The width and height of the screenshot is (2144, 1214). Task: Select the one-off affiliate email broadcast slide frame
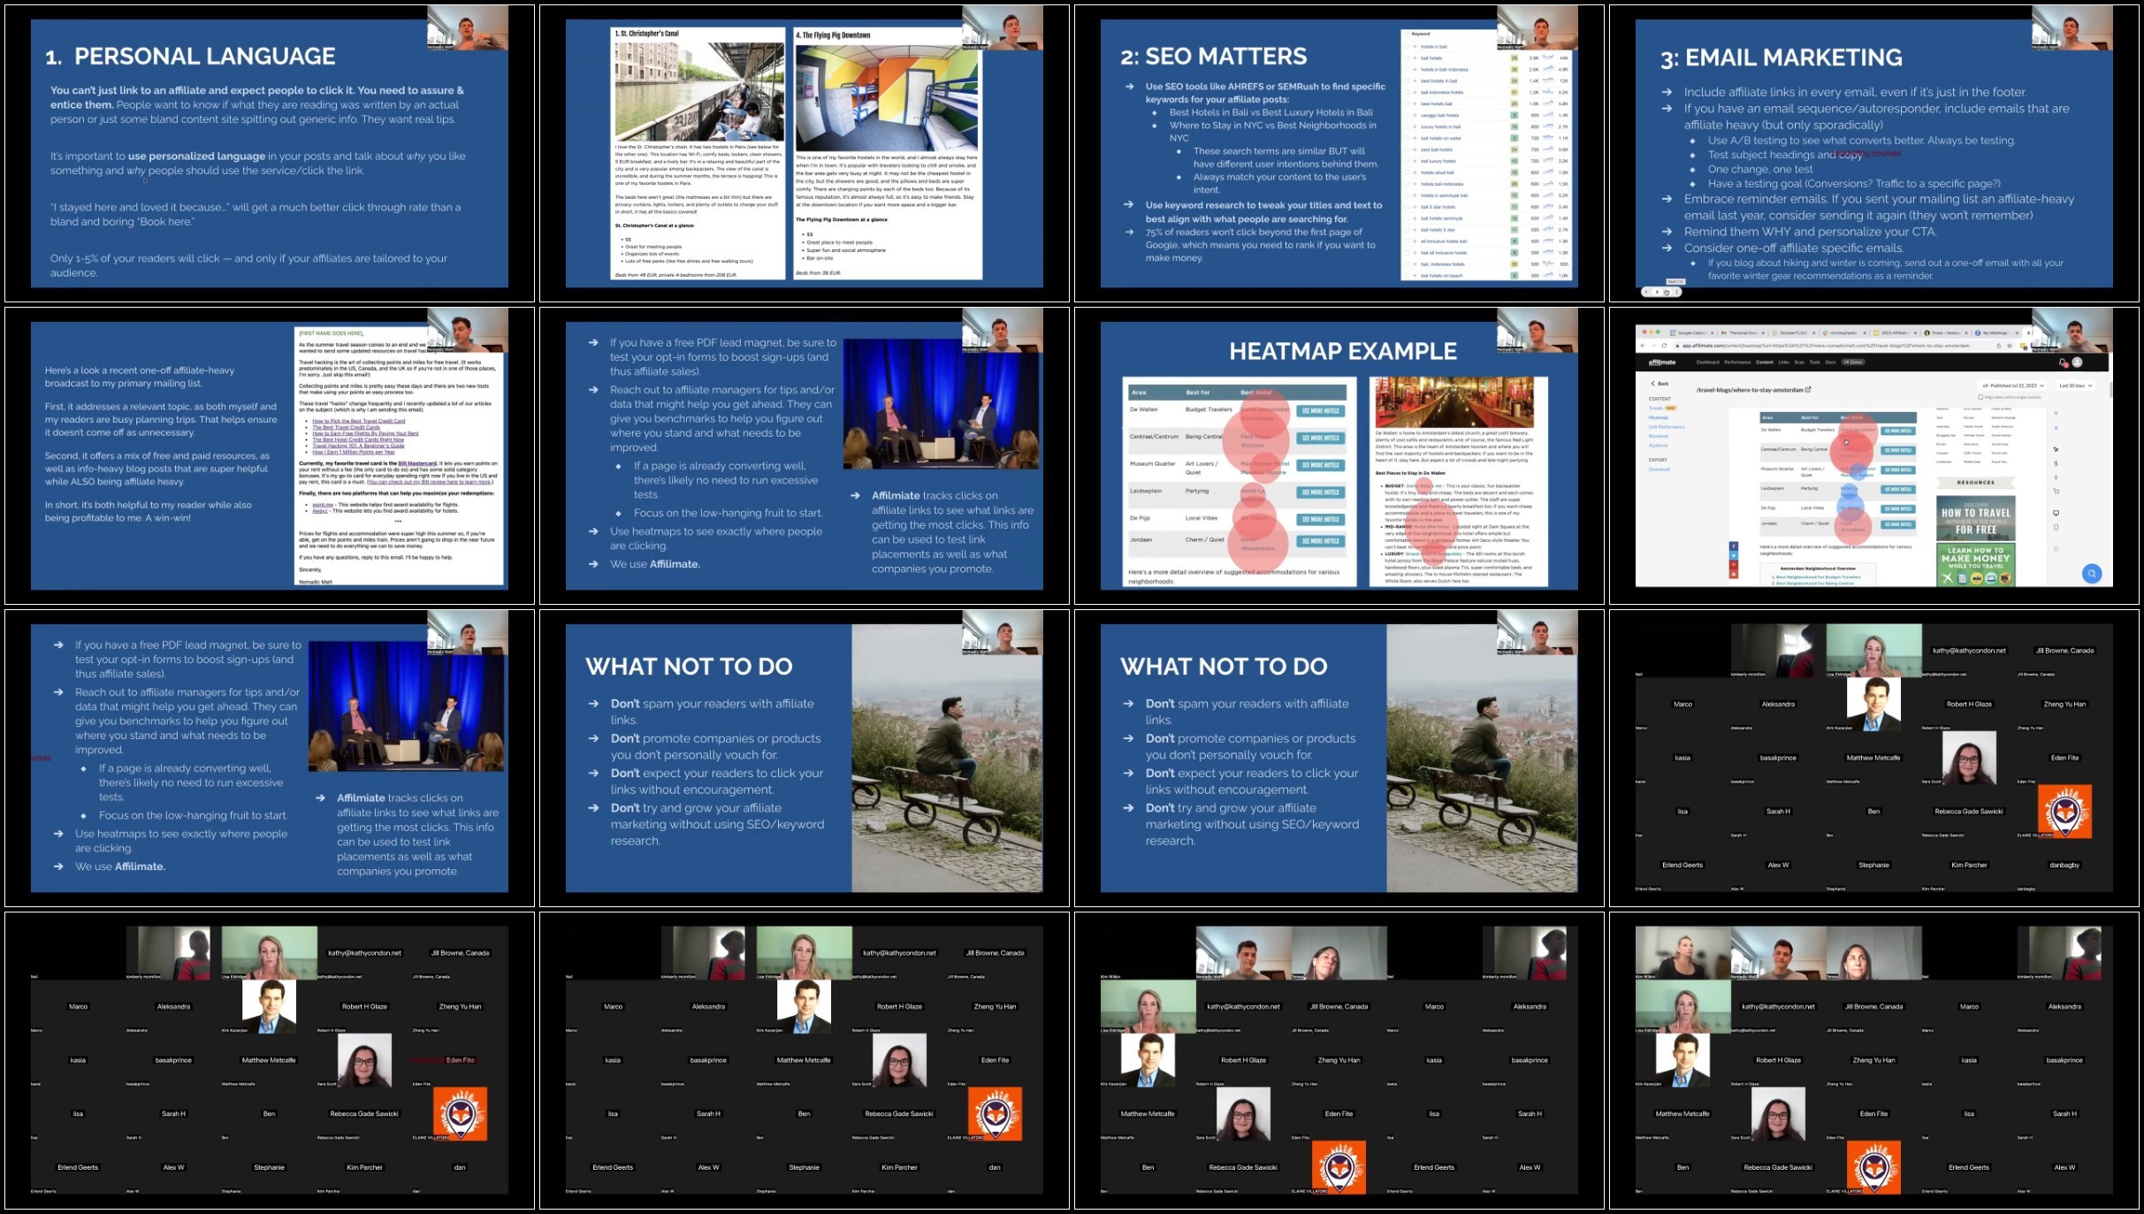pyautogui.click(x=270, y=455)
